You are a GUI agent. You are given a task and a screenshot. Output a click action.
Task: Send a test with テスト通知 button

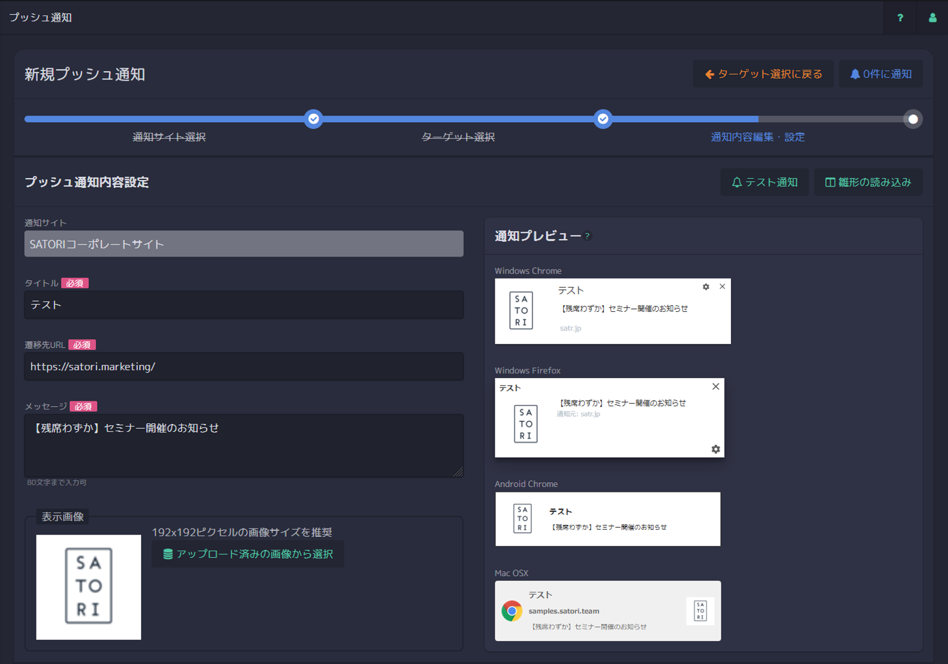click(x=764, y=182)
